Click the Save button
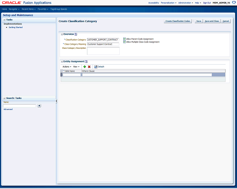This screenshot has width=237, height=189. (198, 21)
